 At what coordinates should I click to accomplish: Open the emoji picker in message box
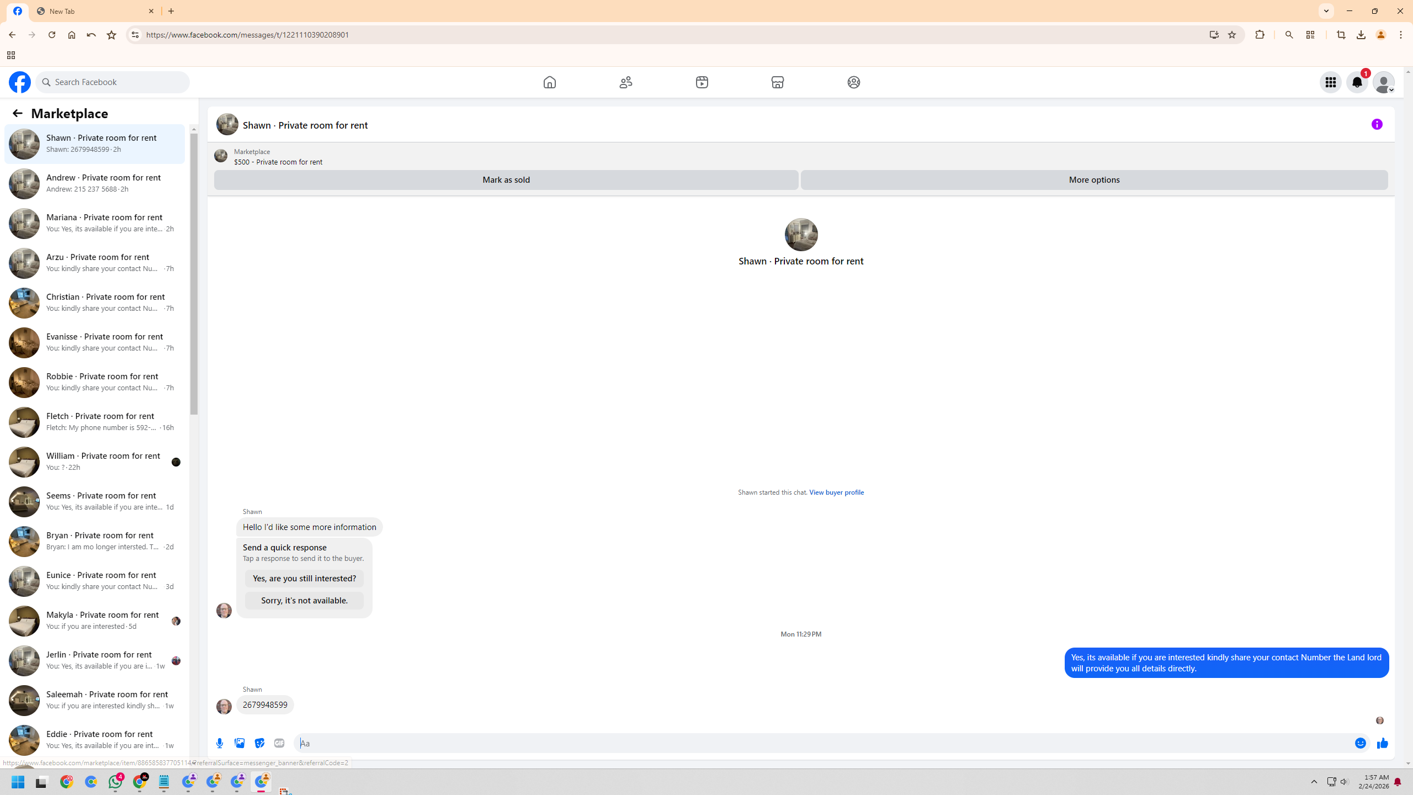(1360, 743)
